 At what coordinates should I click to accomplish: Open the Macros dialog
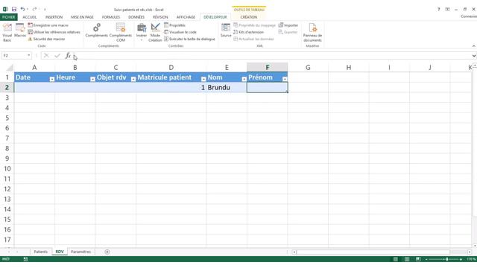[x=20, y=31]
